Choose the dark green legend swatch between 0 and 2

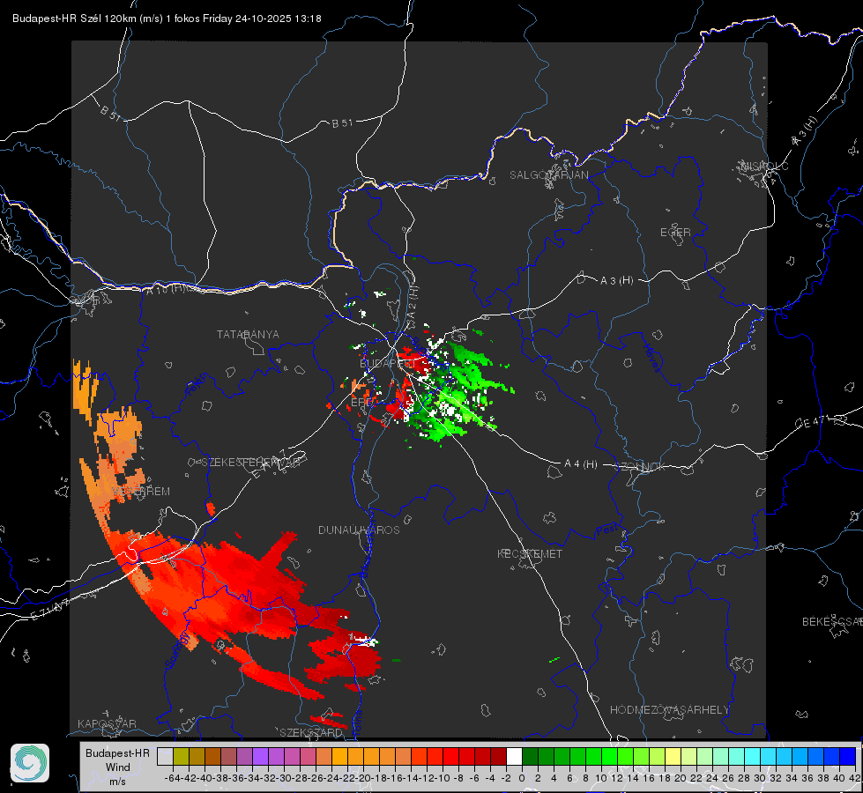pyautogui.click(x=530, y=757)
